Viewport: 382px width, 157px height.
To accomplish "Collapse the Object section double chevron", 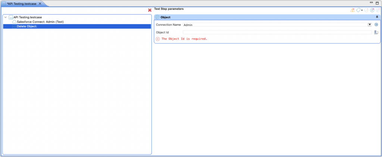I will tap(377, 17).
